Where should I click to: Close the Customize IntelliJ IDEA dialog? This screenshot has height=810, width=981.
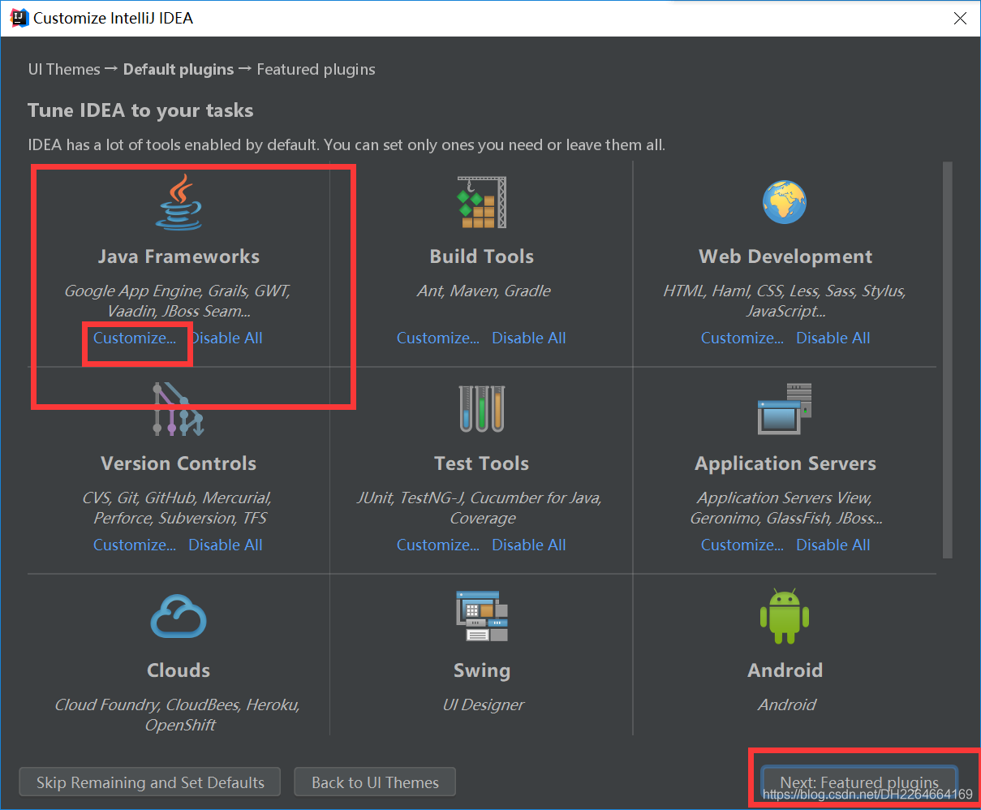tap(960, 18)
